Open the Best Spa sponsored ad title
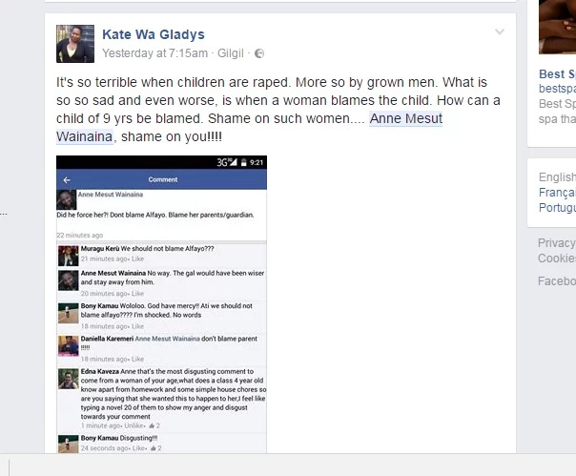Screen dimensions: 576x476 (x=557, y=73)
